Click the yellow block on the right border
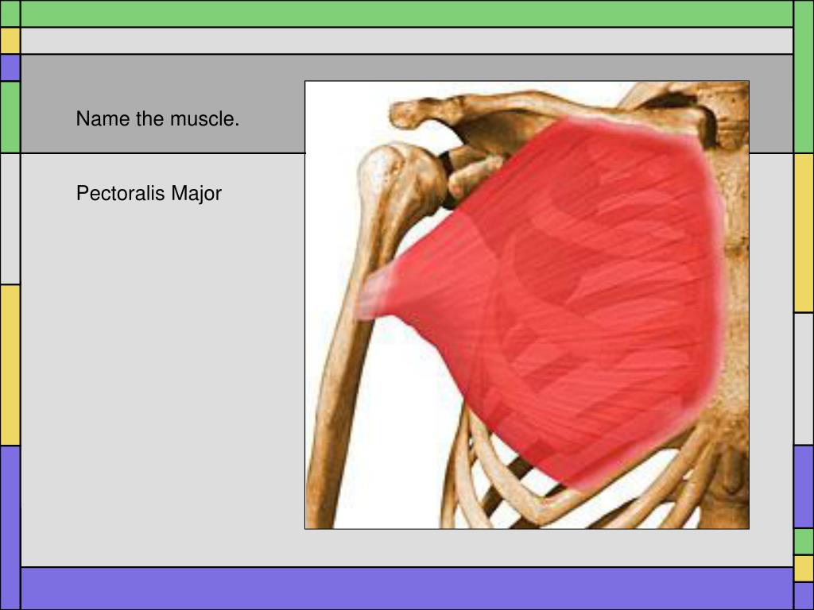The image size is (814, 610). [x=804, y=233]
